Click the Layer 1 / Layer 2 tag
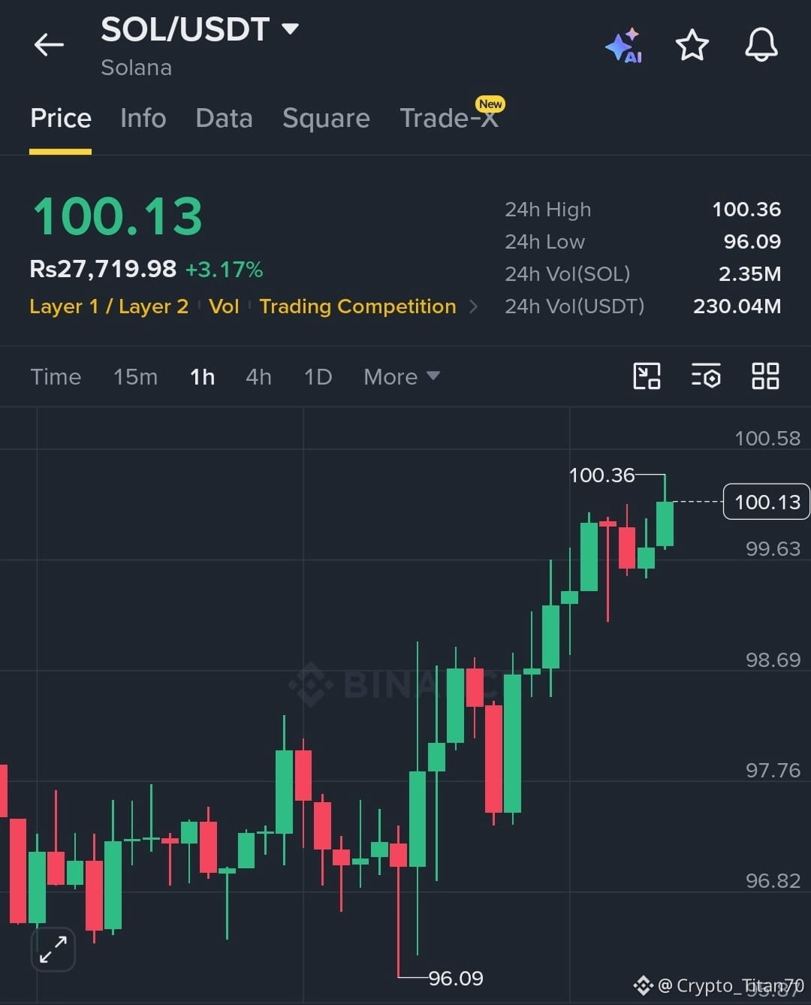Image resolution: width=811 pixels, height=1005 pixels. [x=109, y=306]
